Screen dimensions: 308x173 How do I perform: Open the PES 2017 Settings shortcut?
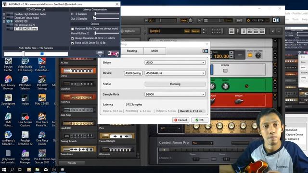pyautogui.click(x=42, y=83)
